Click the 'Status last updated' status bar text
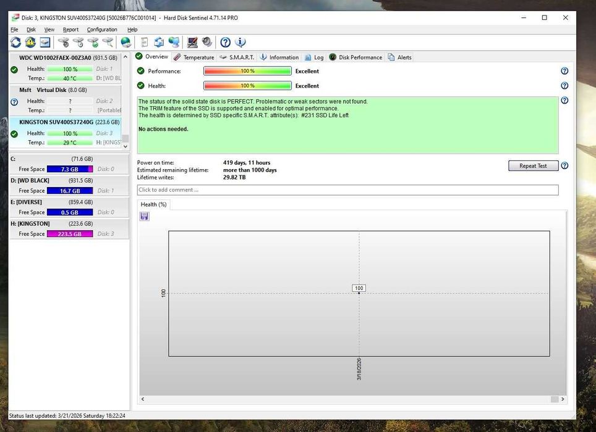The image size is (596, 432). click(67, 416)
